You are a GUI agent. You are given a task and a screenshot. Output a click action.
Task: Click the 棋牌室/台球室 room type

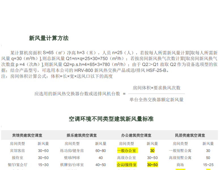coord(72,165)
